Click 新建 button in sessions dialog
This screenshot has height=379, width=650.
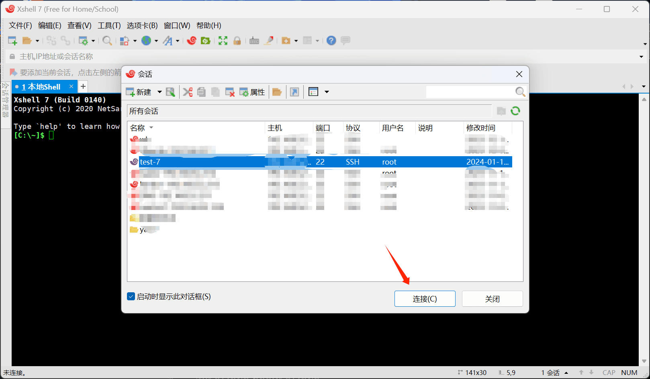point(139,92)
